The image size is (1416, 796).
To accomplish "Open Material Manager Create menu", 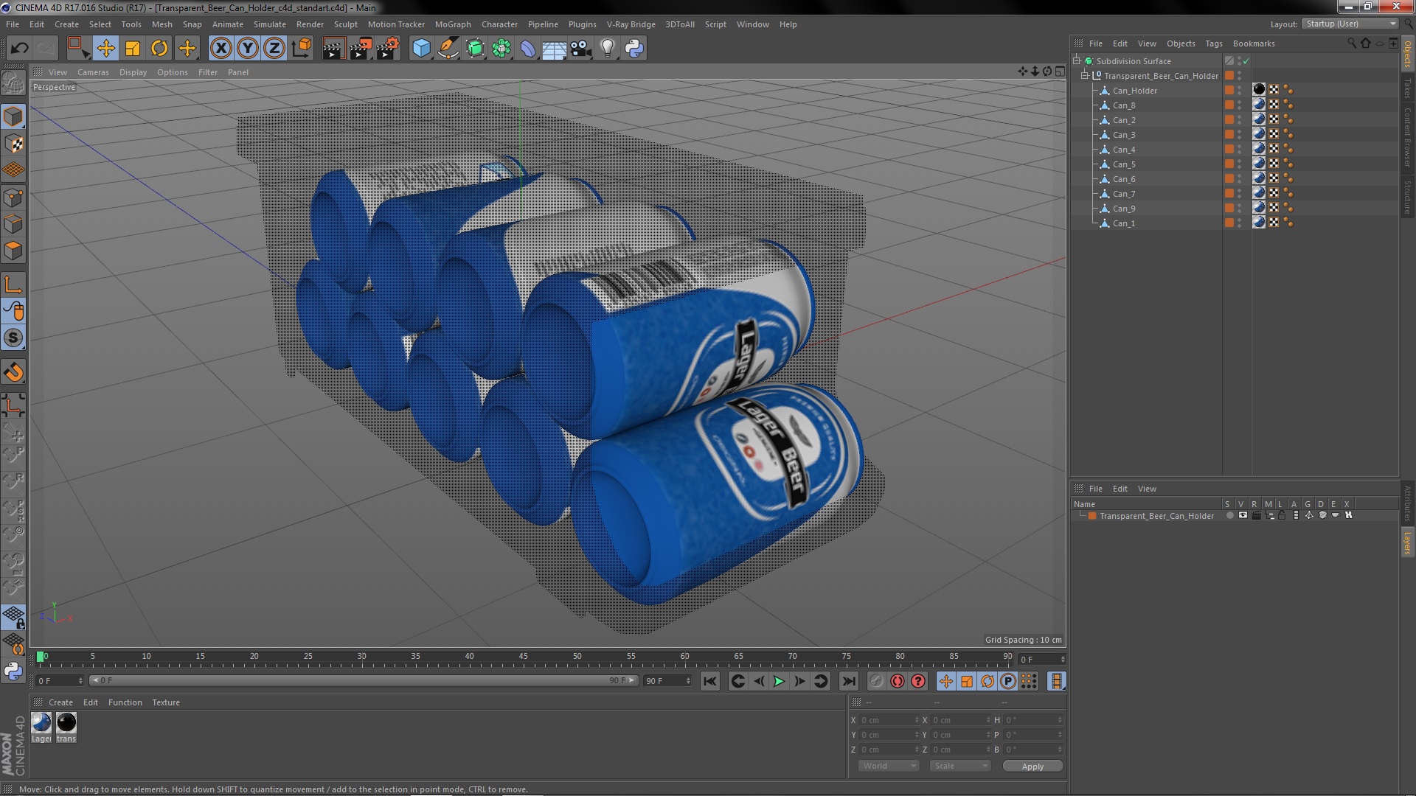I will point(60,702).
